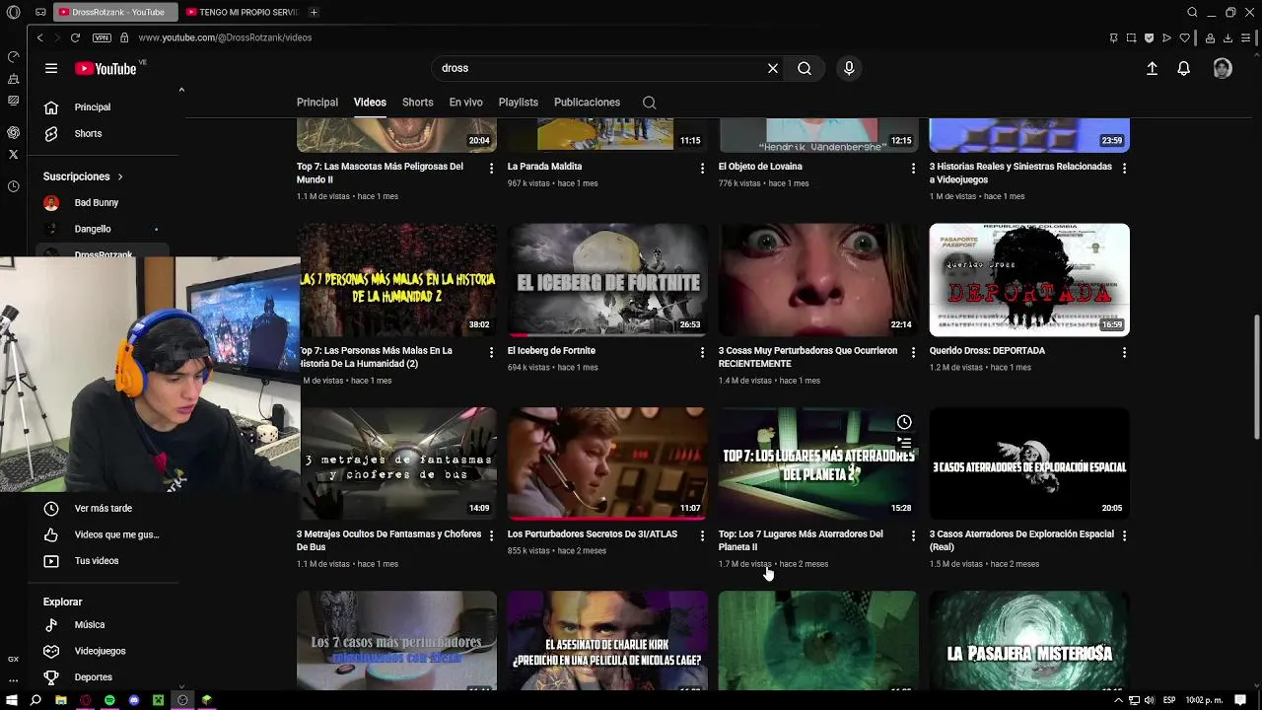Click the browser address bar URL

pos(225,37)
